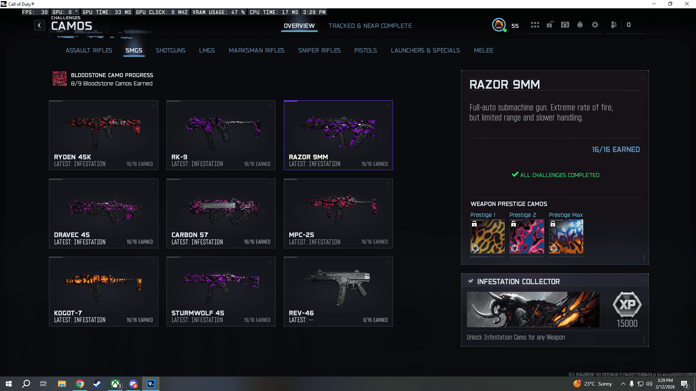Select the RK-9 weapon card
The width and height of the screenshot is (696, 391).
(221, 135)
